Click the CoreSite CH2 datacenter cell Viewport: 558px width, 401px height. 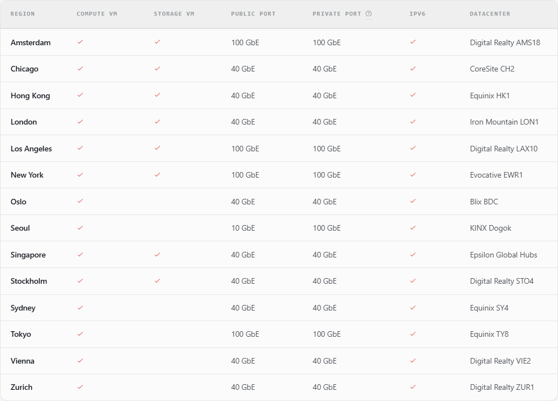click(492, 69)
